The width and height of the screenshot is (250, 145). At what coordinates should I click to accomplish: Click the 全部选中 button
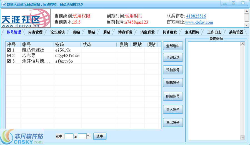[173, 46]
